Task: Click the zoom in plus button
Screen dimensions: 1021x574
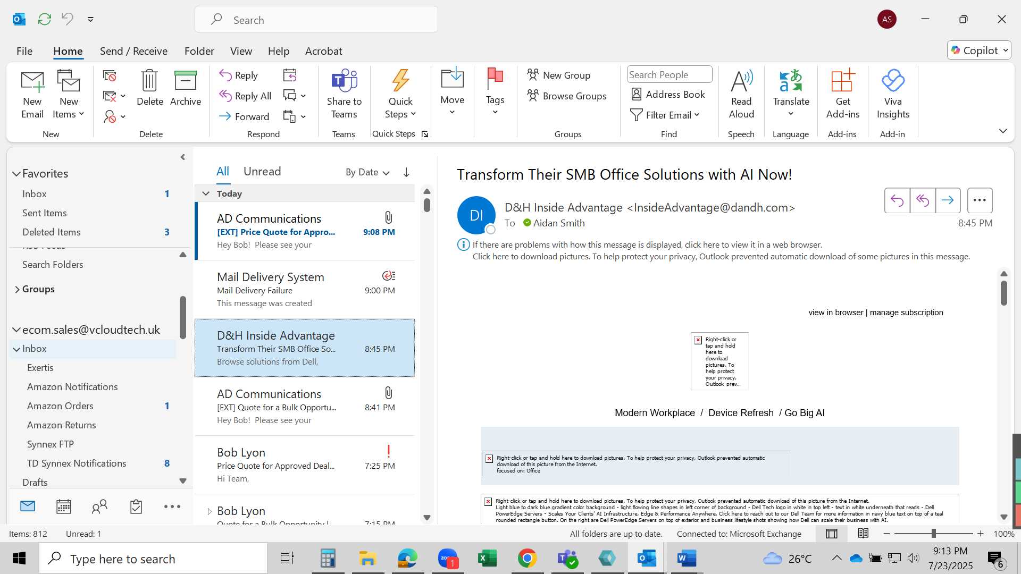Action: pyautogui.click(x=980, y=534)
